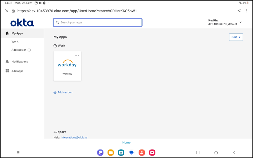Click the search magnifier icon
The image size is (253, 158).
tap(57, 22)
